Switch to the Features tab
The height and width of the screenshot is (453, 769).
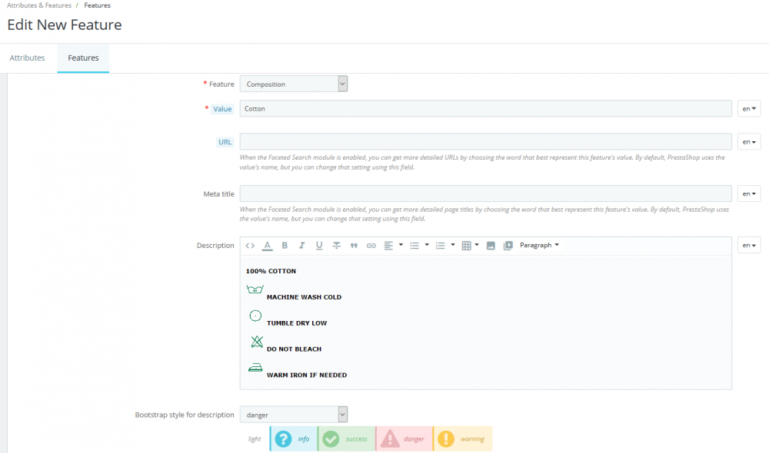click(x=83, y=58)
